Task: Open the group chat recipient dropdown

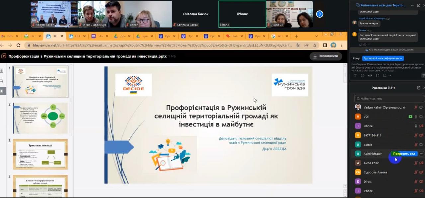Action: 383,58
